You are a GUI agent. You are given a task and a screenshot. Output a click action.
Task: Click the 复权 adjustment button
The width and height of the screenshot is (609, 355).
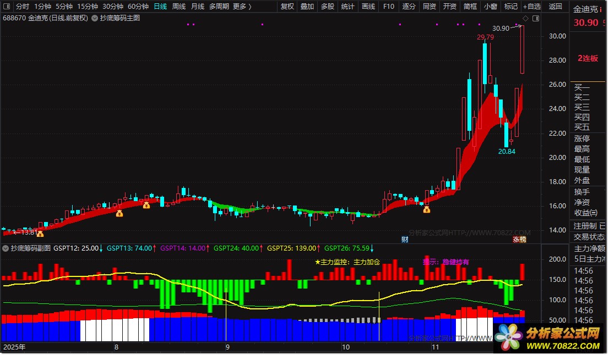(287, 6)
